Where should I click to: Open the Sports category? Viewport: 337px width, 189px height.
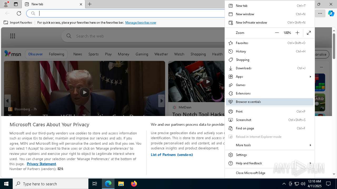coord(93,54)
